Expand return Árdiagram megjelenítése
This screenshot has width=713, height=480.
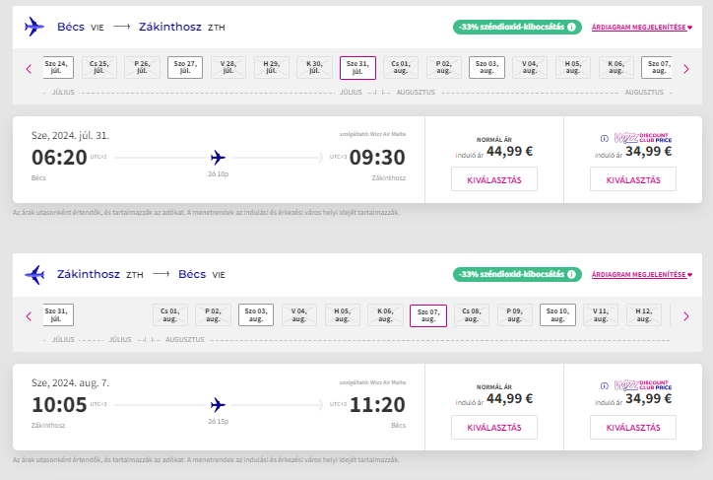[x=642, y=275]
